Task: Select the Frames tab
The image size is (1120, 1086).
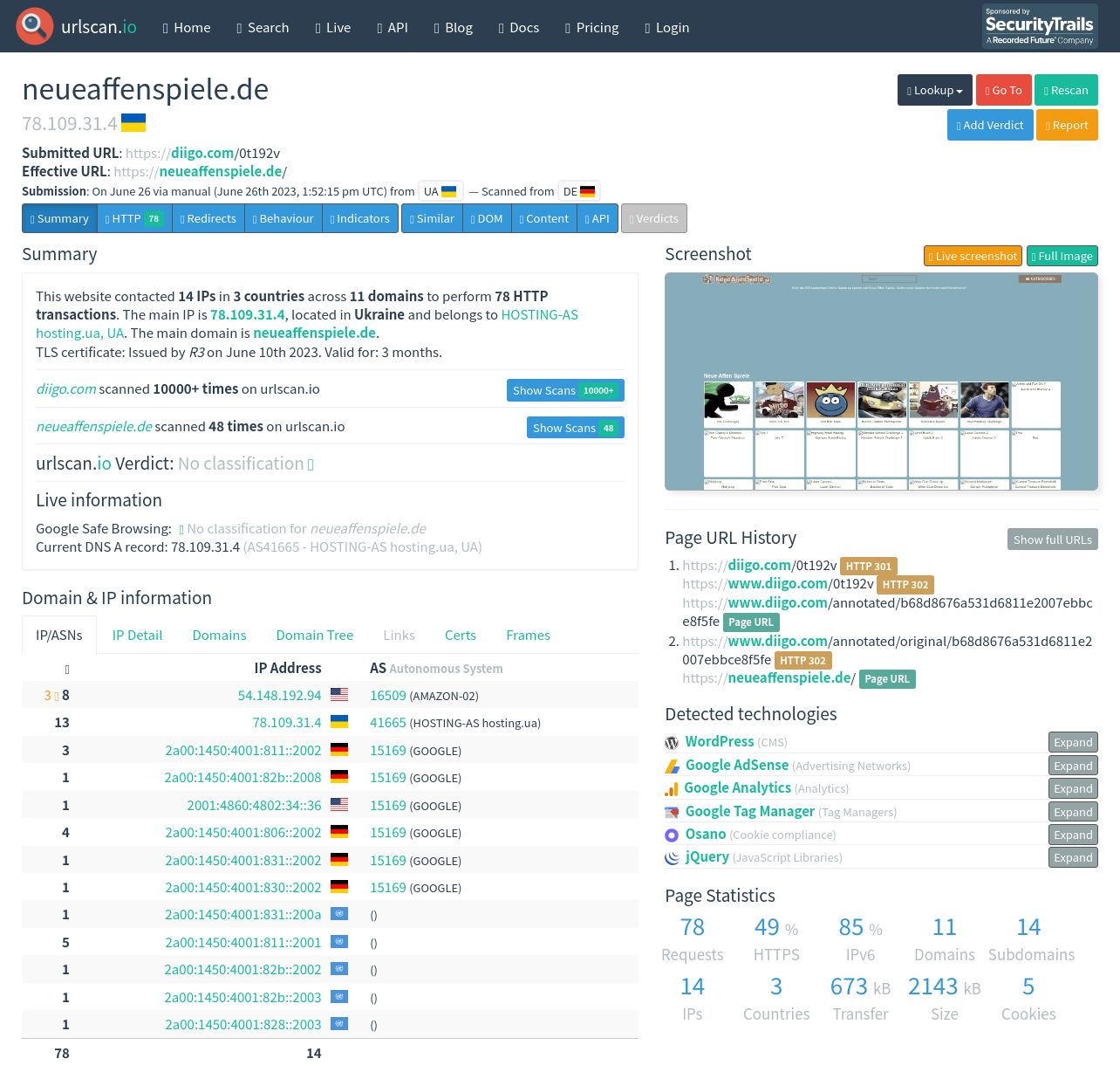Action: point(528,635)
